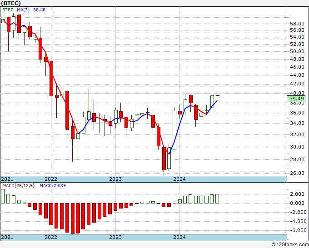Viewport: 309px width, 248px height.
Task: Click the last green MACD histogram bar
Action: click(217, 199)
